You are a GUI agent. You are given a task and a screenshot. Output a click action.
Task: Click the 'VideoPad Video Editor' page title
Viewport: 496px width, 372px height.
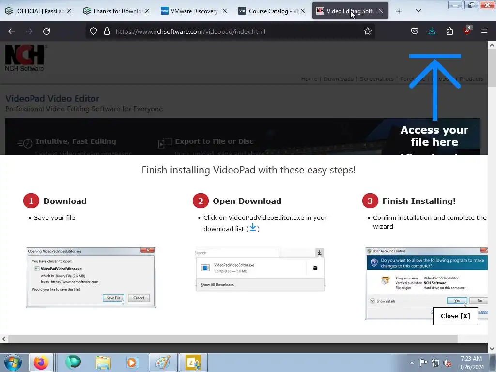coord(52,98)
